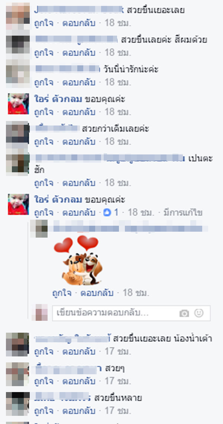This screenshot has width=223, height=424.
Task: Like the วันนี้น่ารักน่ะค่ะ comment
Action: click(44, 82)
